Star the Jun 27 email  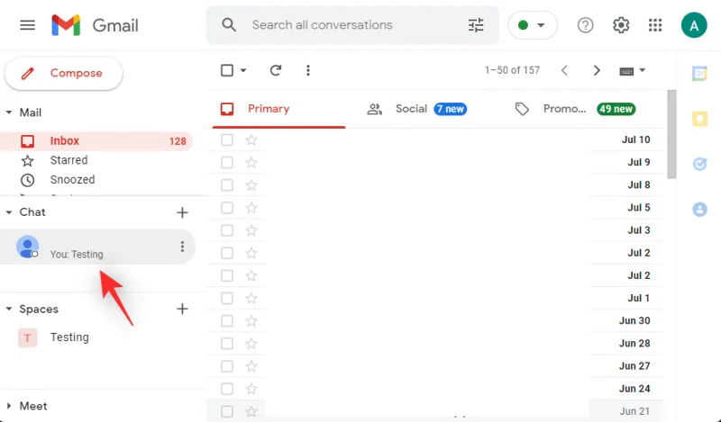point(251,366)
